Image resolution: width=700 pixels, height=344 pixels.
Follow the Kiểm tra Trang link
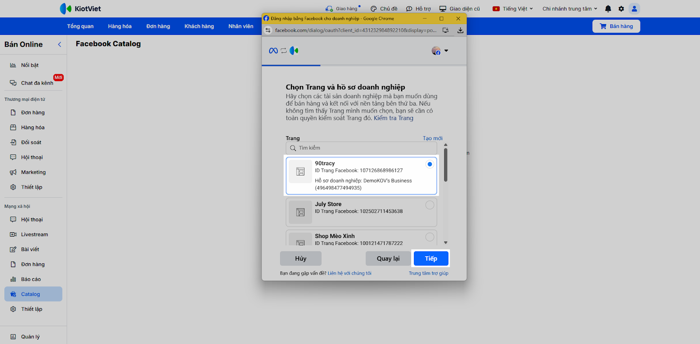(393, 118)
